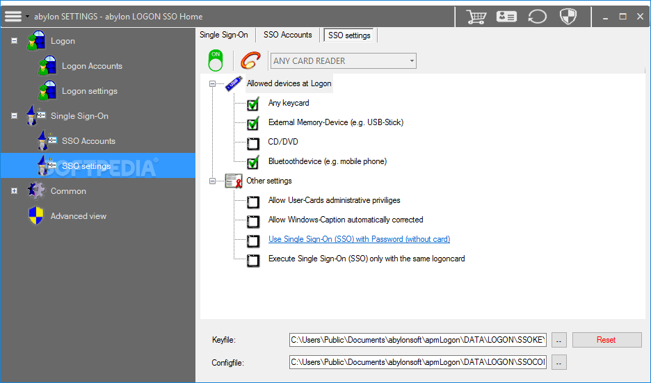651x383 pixels.
Task: Click the red-orange swirl card reader icon
Action: pyautogui.click(x=251, y=60)
